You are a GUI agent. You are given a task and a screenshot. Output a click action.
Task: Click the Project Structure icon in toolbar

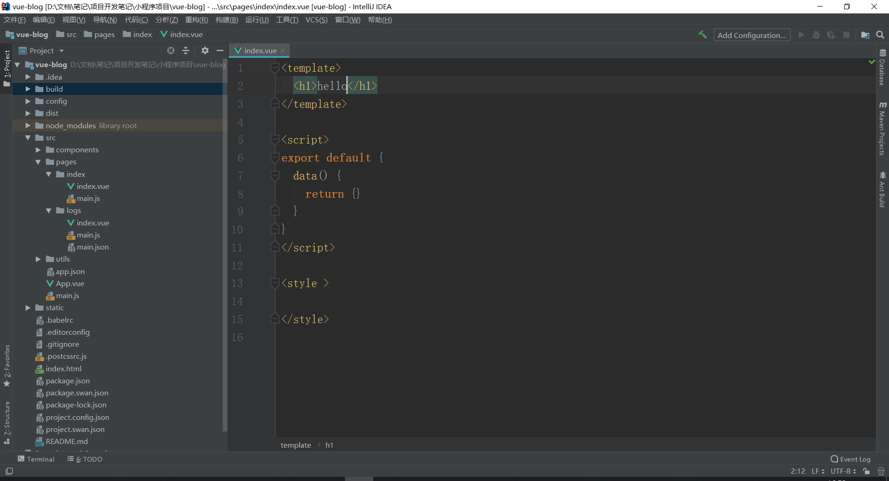[x=865, y=35]
